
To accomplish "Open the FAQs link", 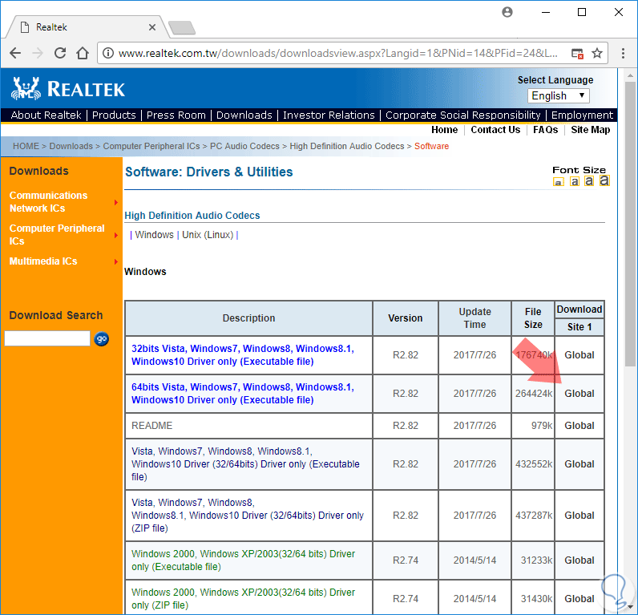I will 545,130.
